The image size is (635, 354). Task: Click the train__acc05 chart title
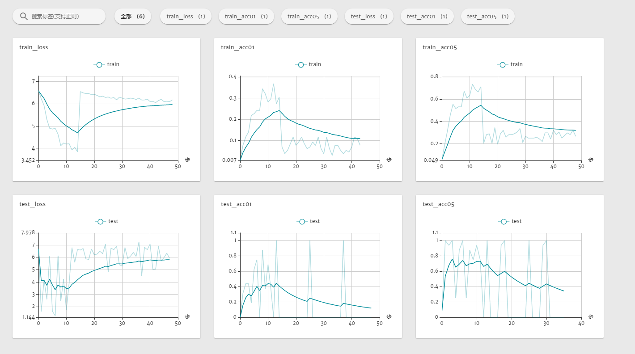coord(440,47)
